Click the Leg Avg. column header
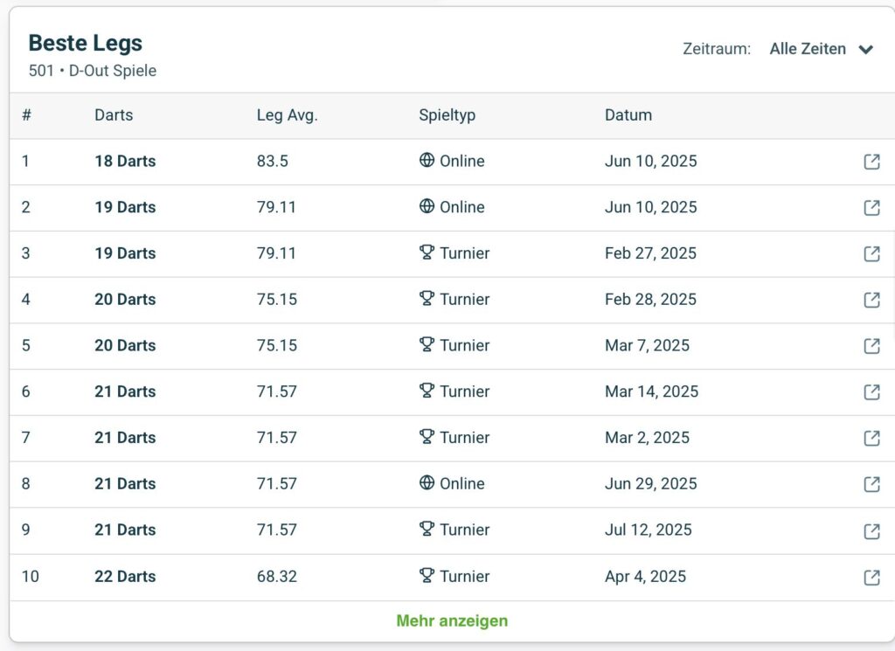 (287, 115)
